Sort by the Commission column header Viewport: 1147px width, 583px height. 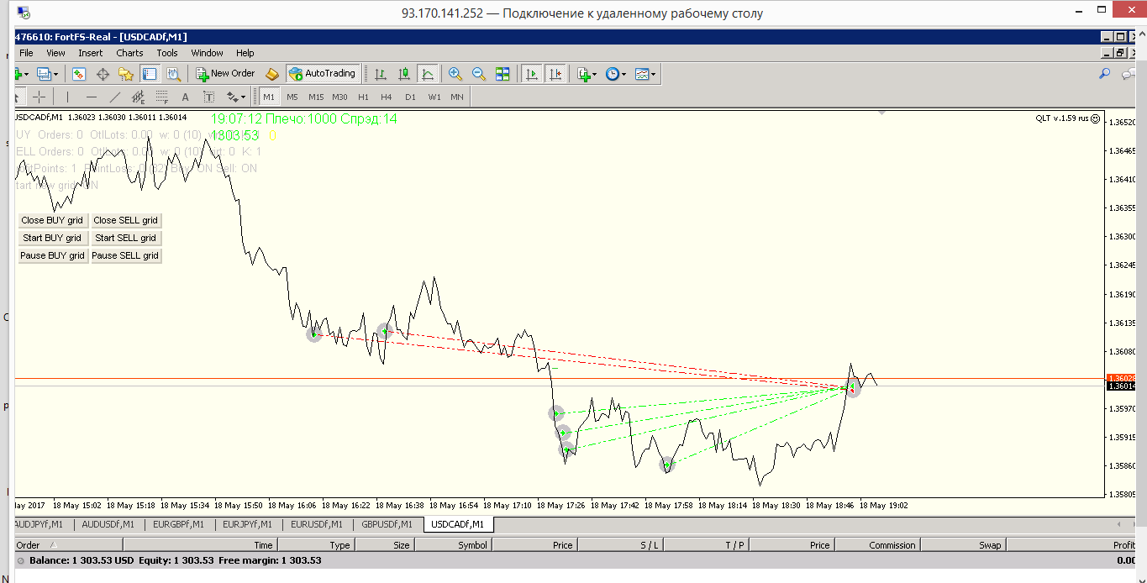(876, 545)
